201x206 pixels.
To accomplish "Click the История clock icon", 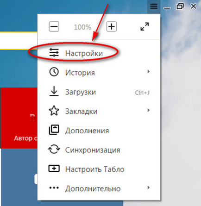I will [x=54, y=72].
